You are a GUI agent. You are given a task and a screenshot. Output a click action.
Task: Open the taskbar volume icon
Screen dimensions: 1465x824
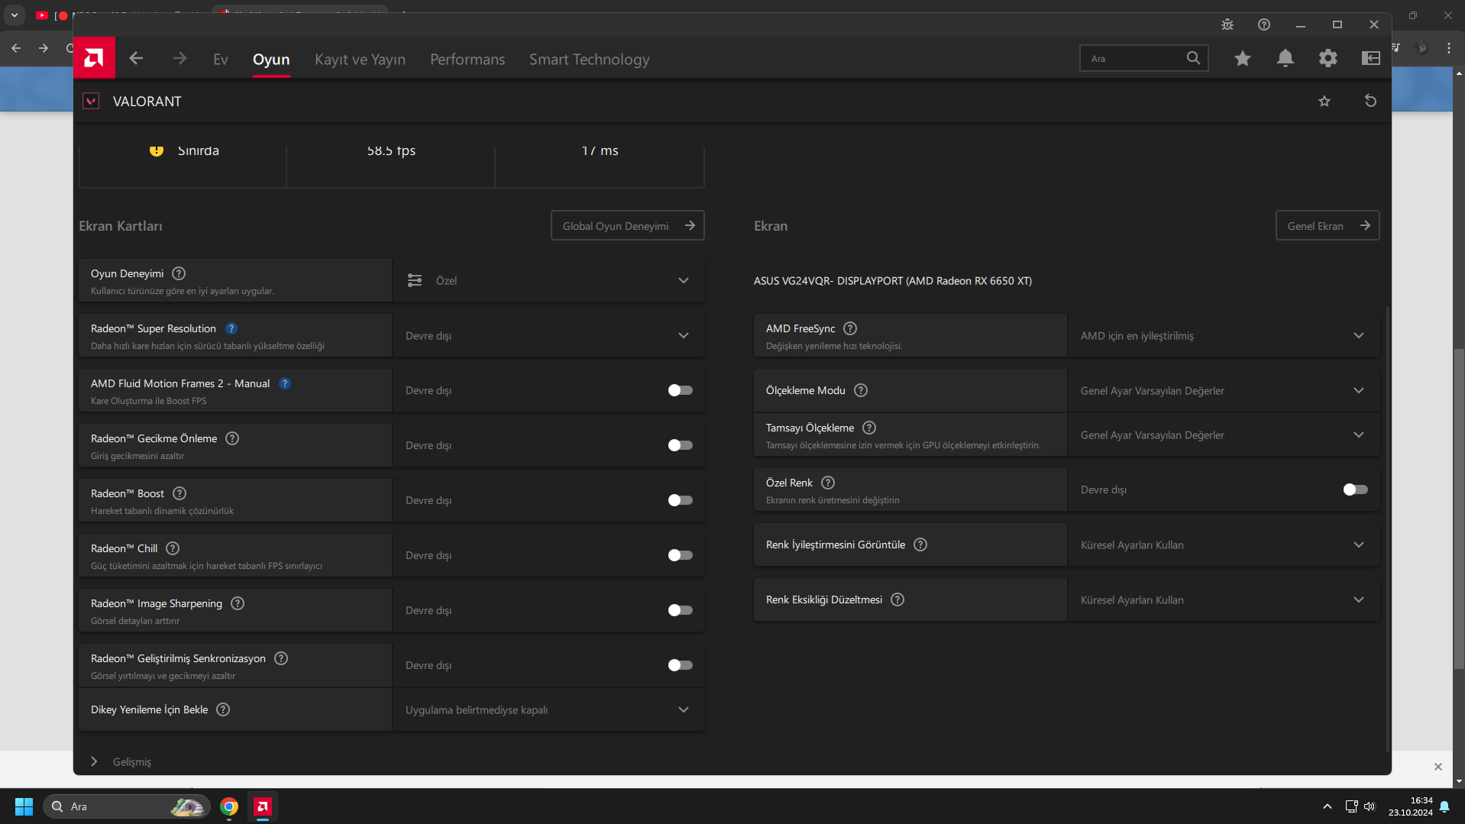(1369, 806)
